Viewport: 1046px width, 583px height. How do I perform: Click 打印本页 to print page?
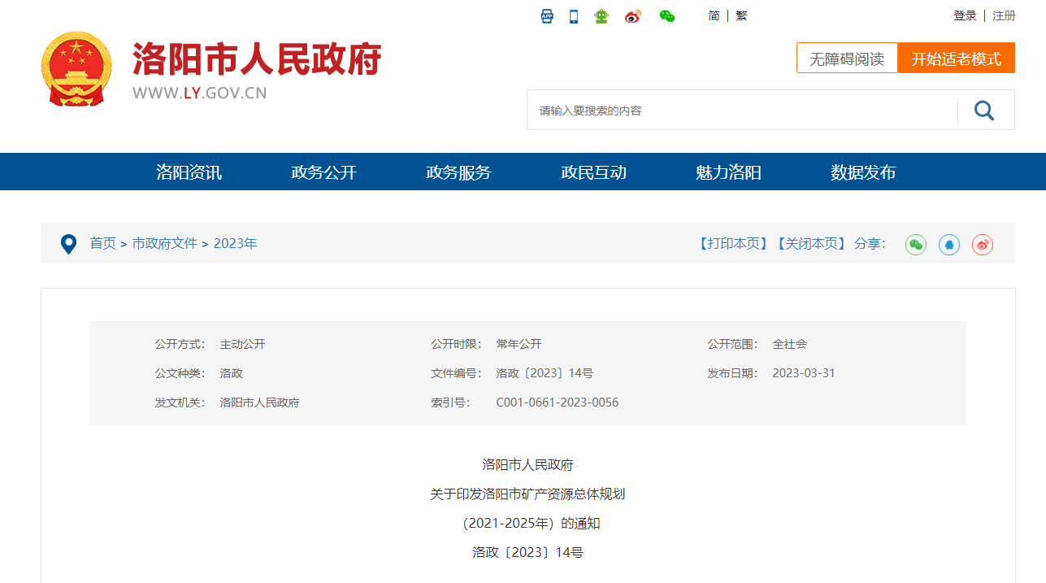click(x=733, y=243)
